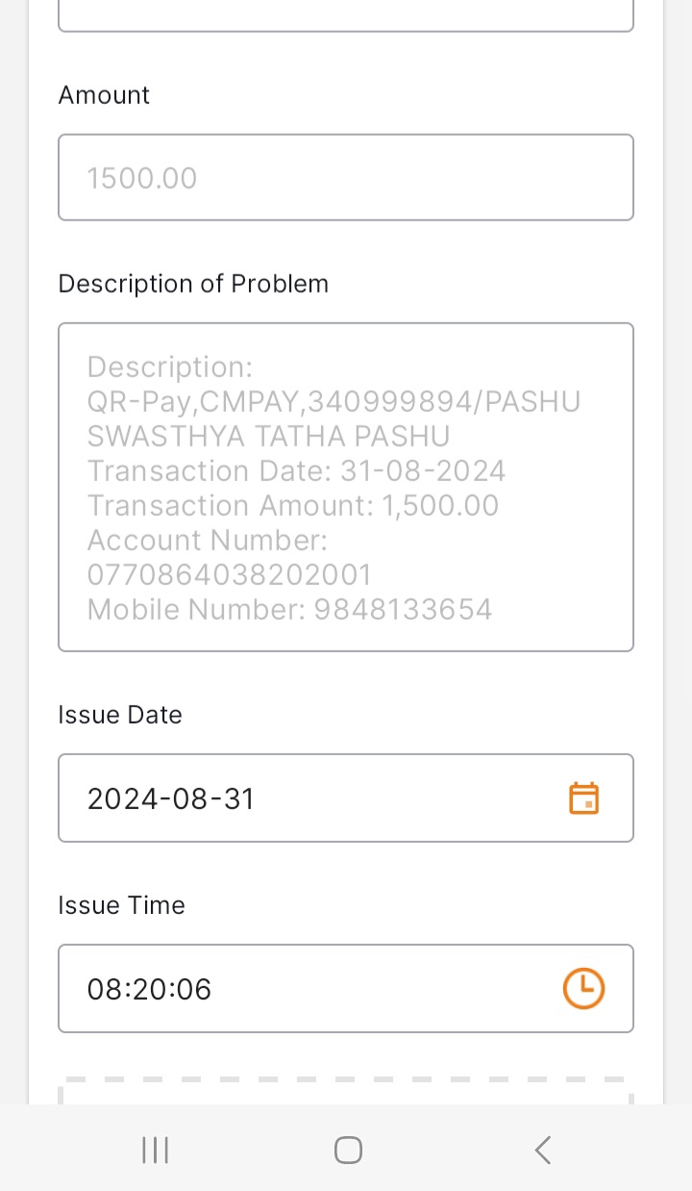Viewport: 692px width, 1191px height.
Task: Tap the QR-Pay,CMPAY placeholder line
Action: tap(334, 401)
